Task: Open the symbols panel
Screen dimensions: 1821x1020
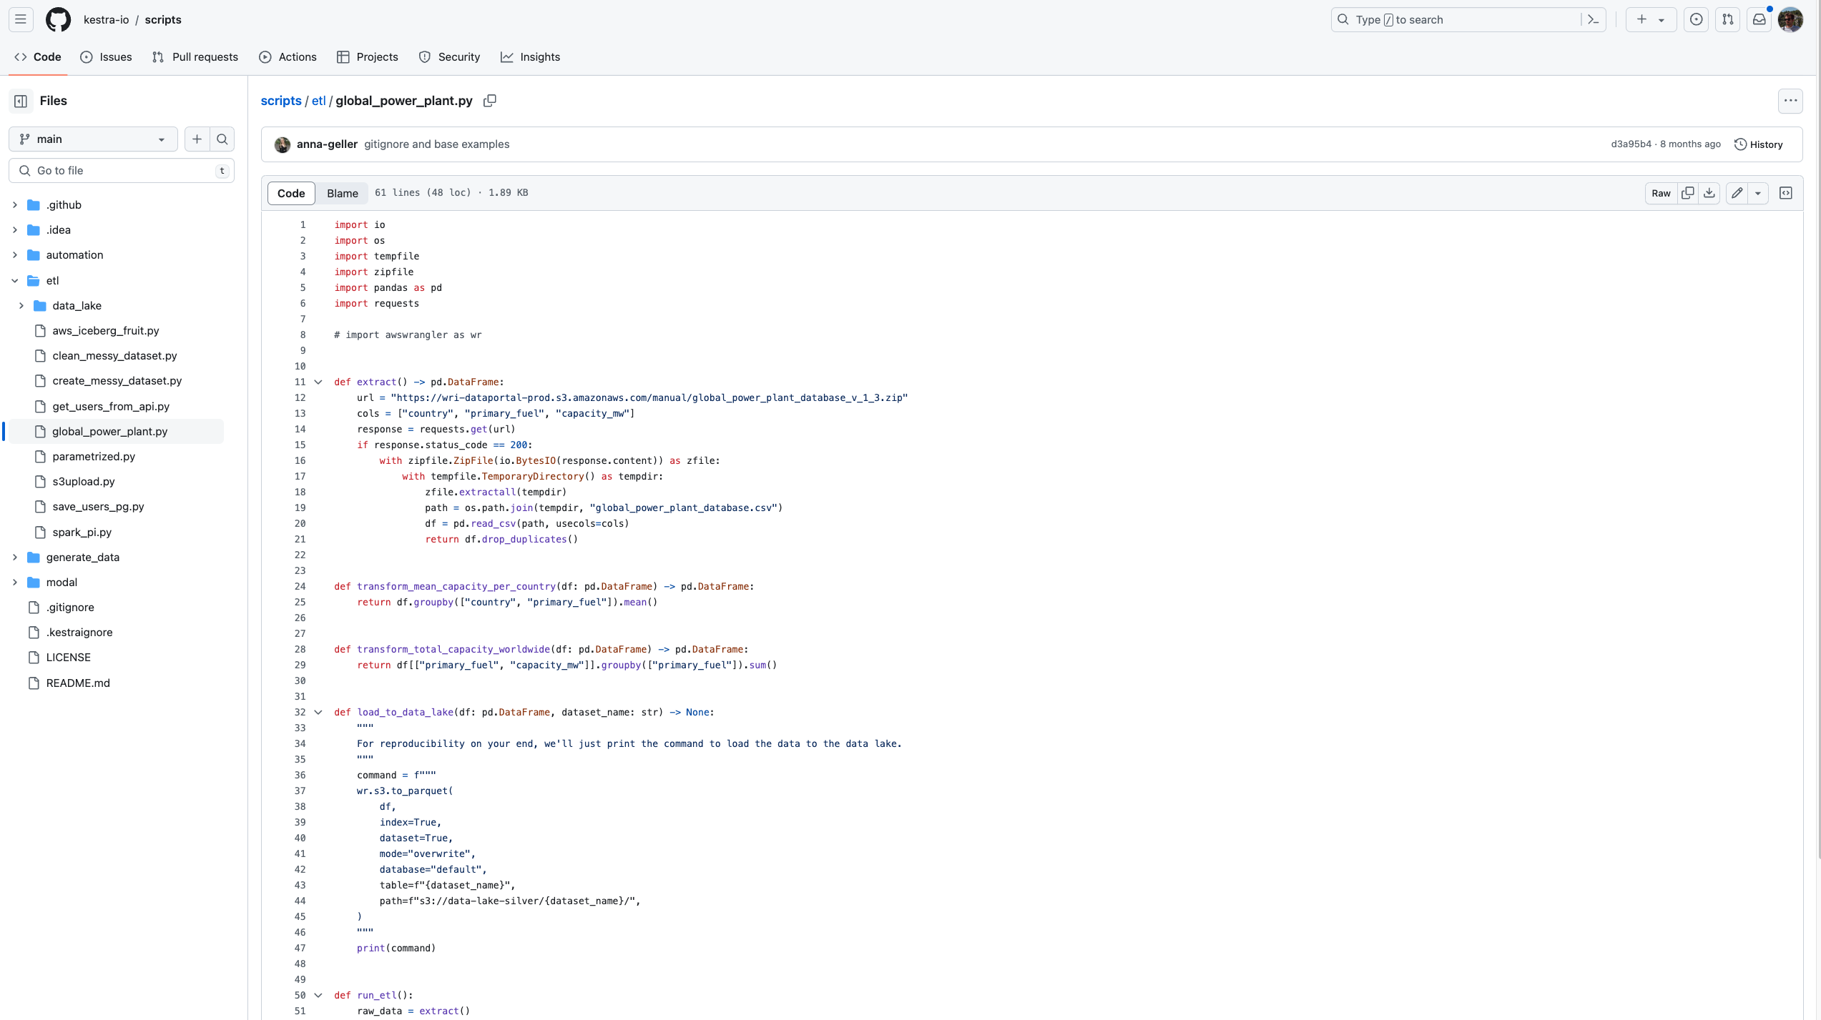Action: (x=1785, y=193)
